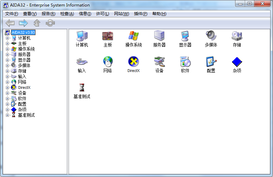Open the 服务器 server icon in the right pane
Viewport: 273px width, 177px height.
point(159,36)
